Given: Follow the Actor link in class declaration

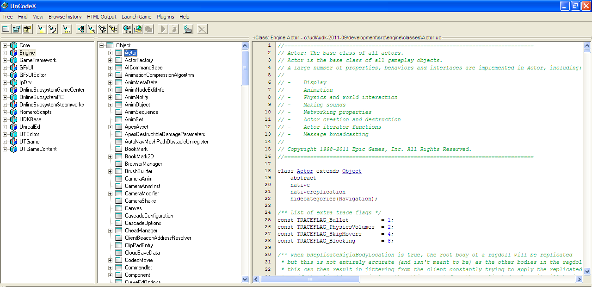Looking at the screenshot, I should 305,171.
